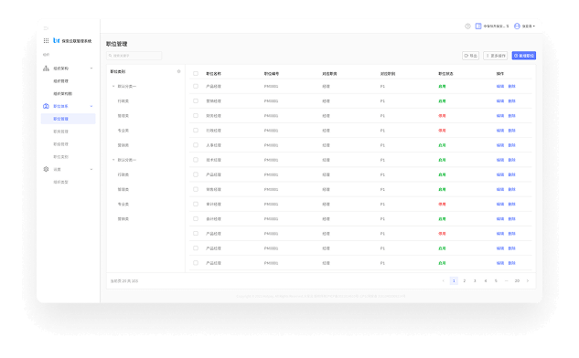The height and width of the screenshot is (358, 579).
Task: Click the magnifier icon in the search box
Action: coord(111,56)
